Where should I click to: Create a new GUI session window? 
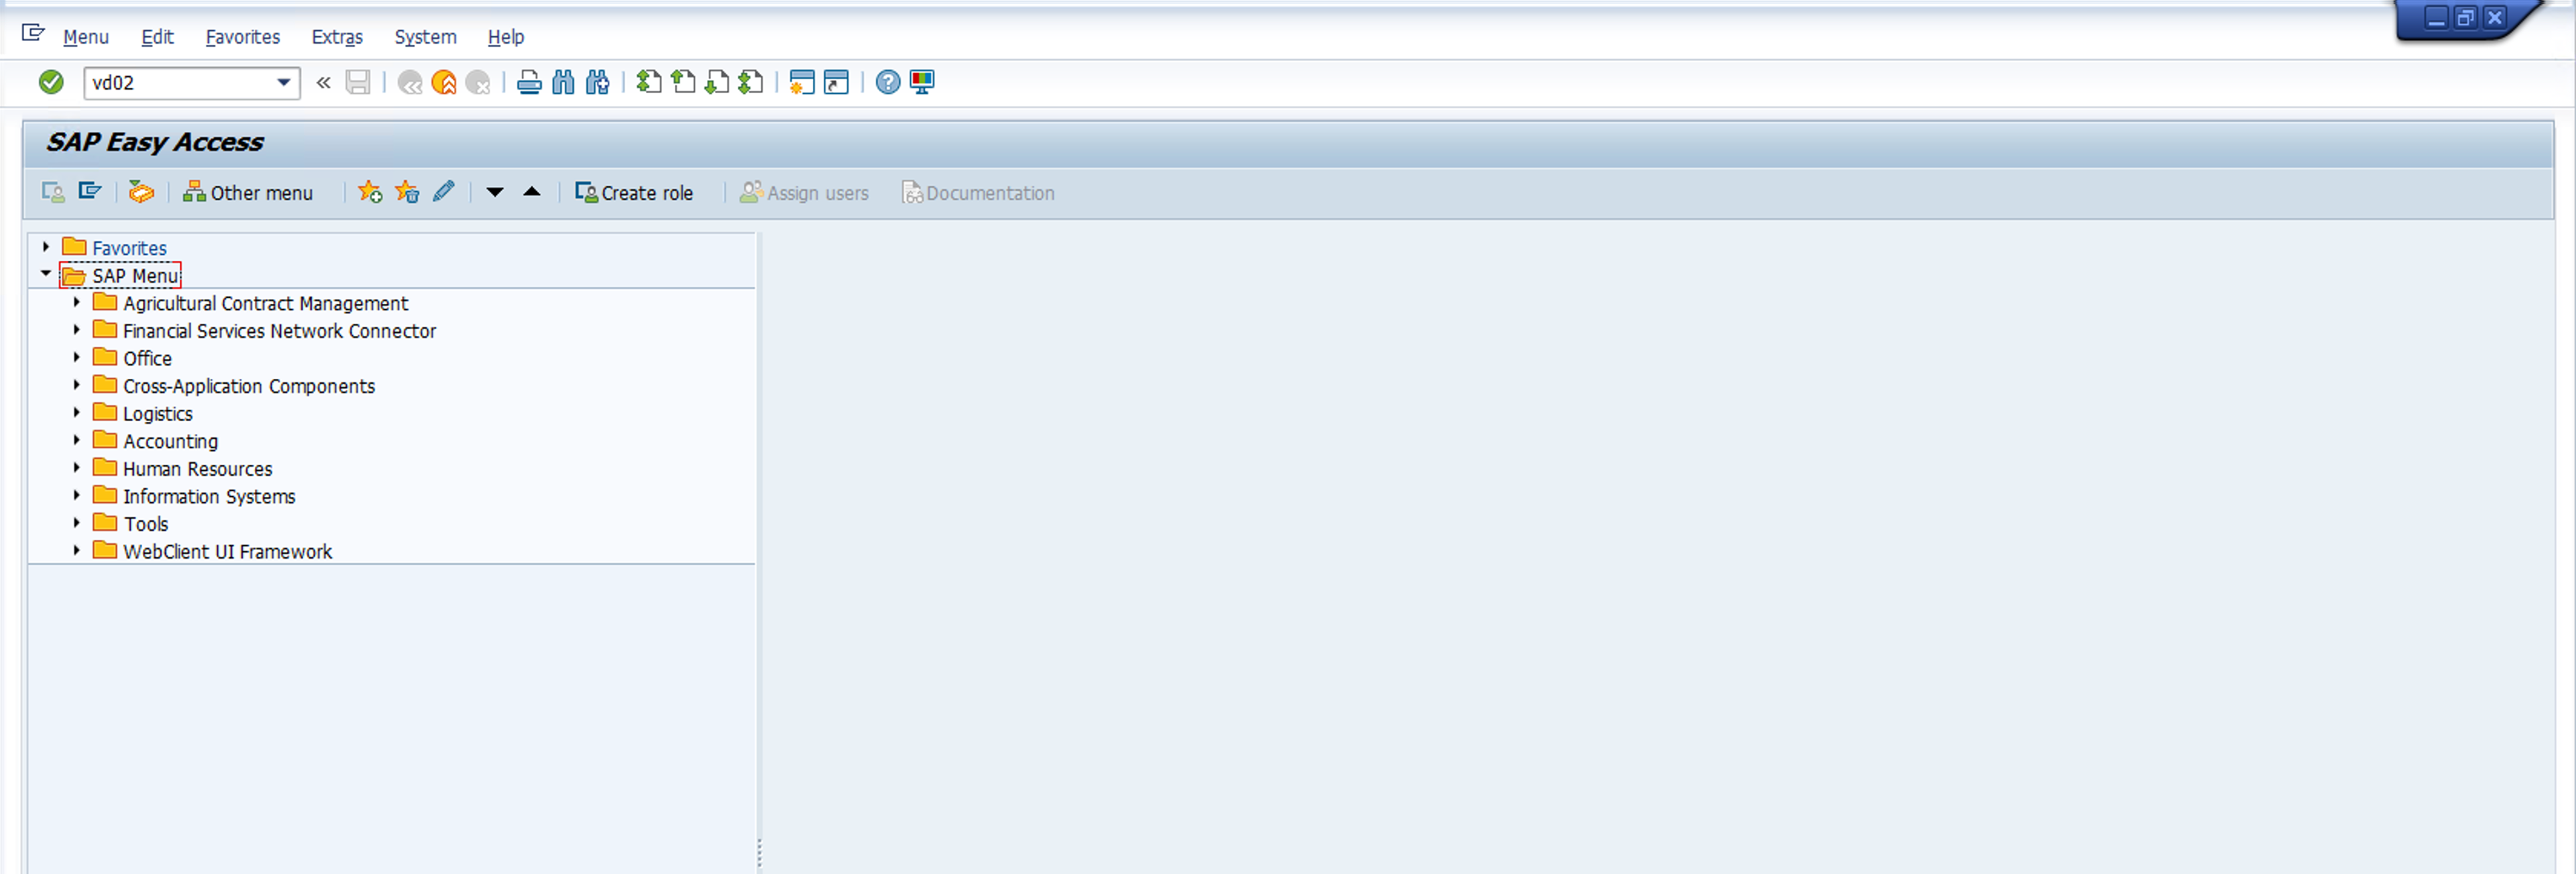click(x=802, y=82)
